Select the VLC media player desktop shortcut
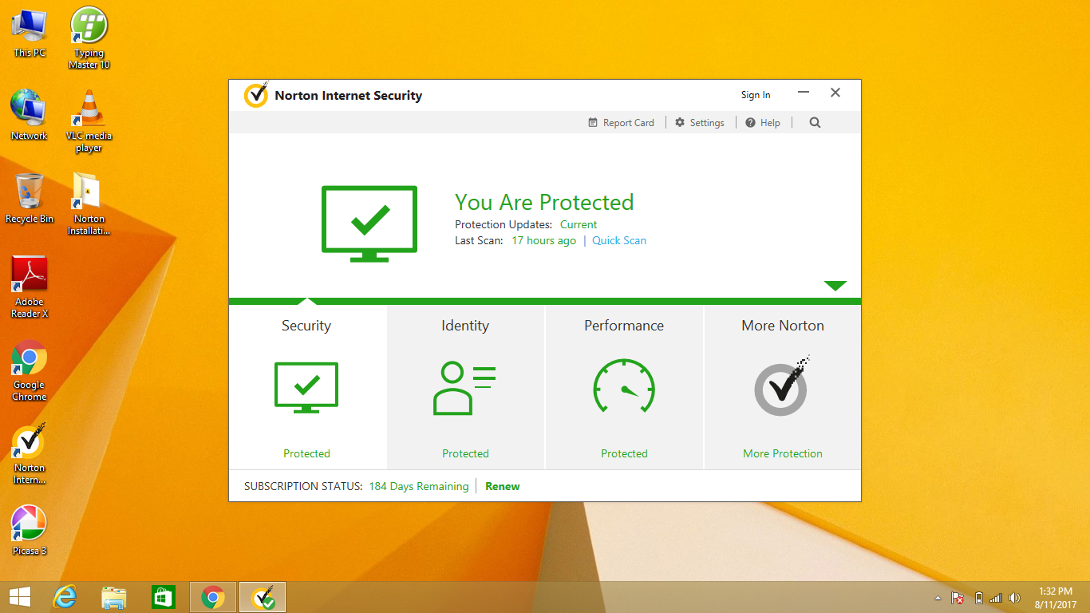The height and width of the screenshot is (613, 1090). coord(89,121)
